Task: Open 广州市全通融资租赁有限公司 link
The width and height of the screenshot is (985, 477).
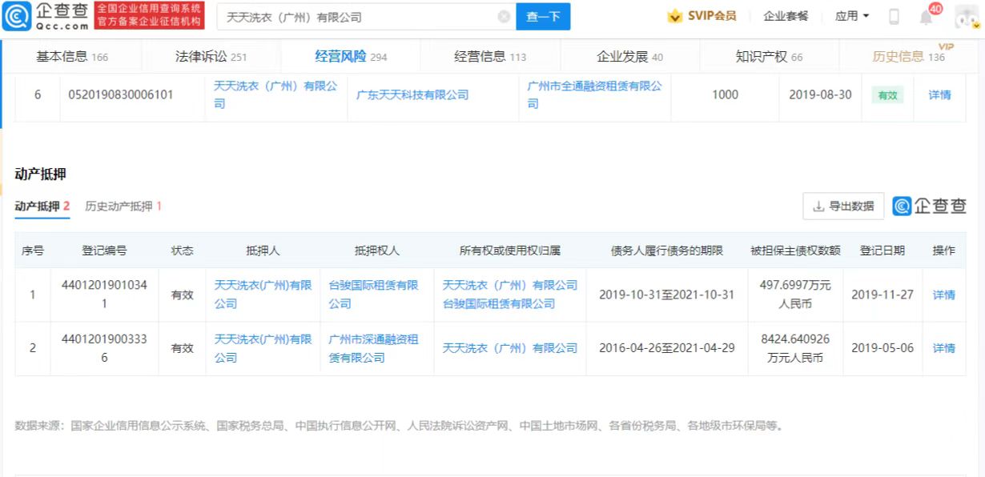Action: [x=594, y=94]
